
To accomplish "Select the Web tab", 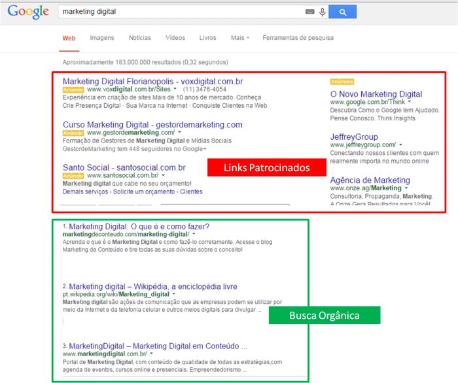I will point(69,38).
